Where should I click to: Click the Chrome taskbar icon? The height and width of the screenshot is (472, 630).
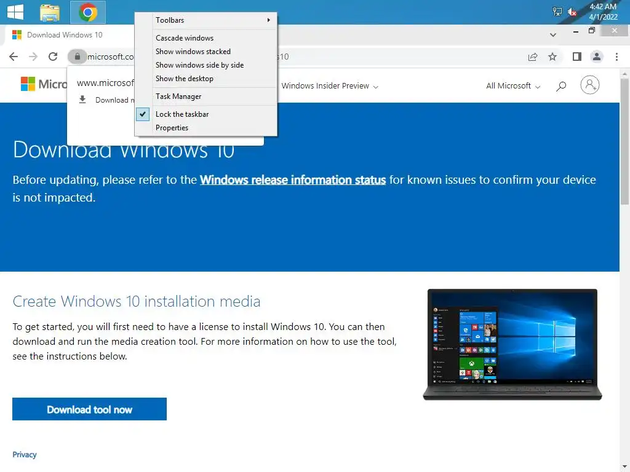[x=88, y=12]
